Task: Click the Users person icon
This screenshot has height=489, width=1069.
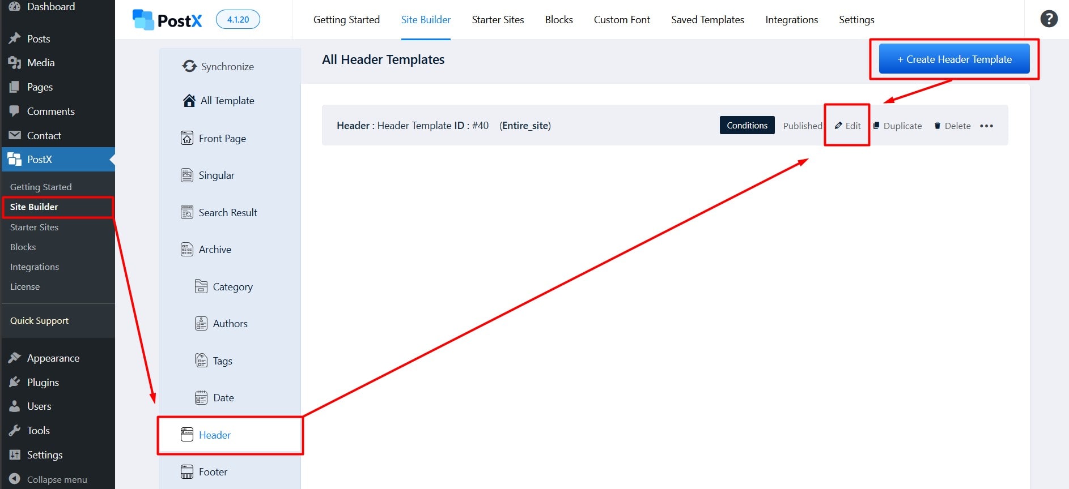Action: tap(15, 406)
